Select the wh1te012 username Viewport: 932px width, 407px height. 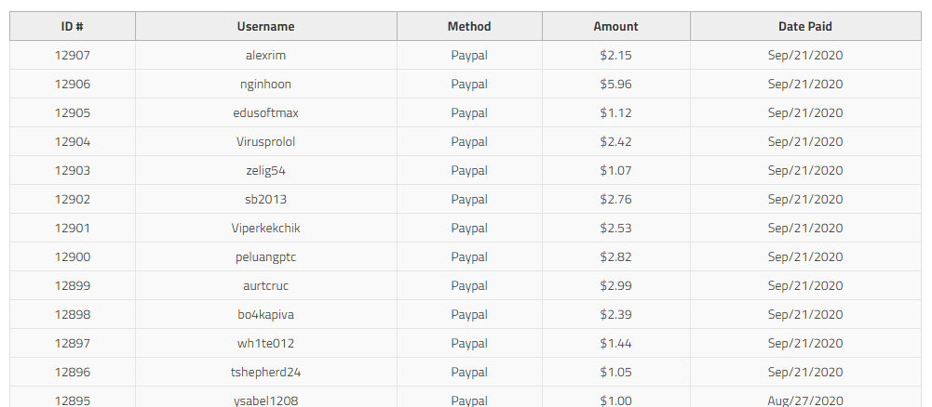tap(265, 343)
